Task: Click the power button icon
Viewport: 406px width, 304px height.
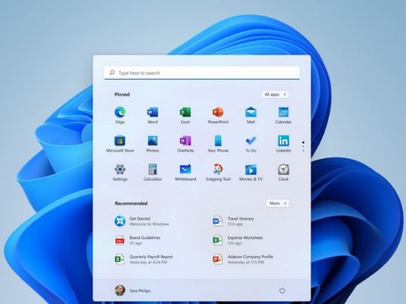Action: (x=282, y=290)
